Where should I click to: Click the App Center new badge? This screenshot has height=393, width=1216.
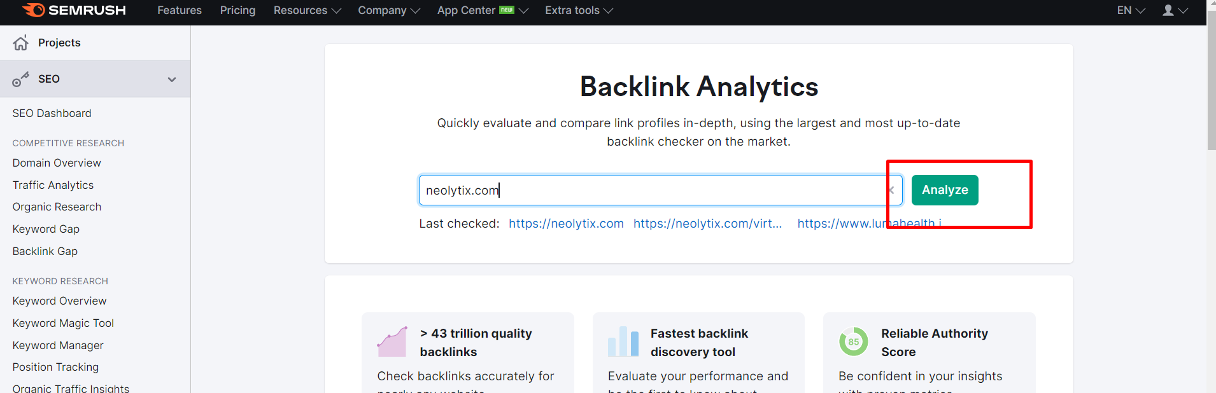pos(507,10)
